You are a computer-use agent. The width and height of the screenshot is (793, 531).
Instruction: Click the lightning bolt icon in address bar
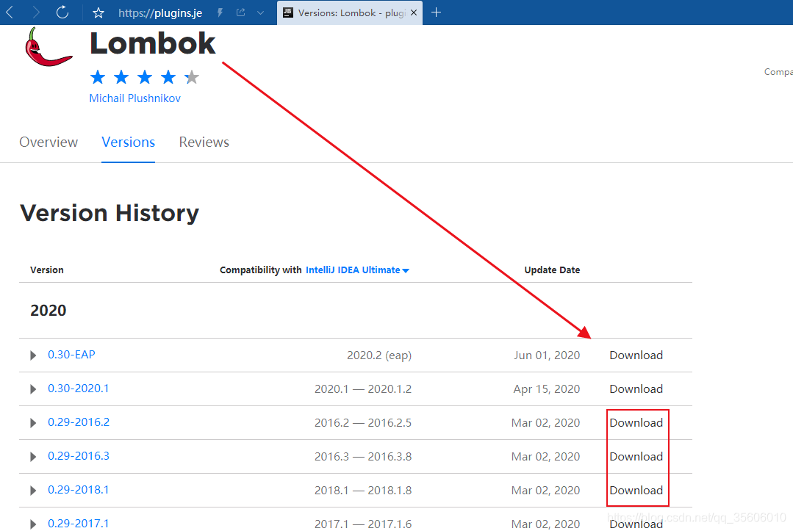[x=220, y=12]
